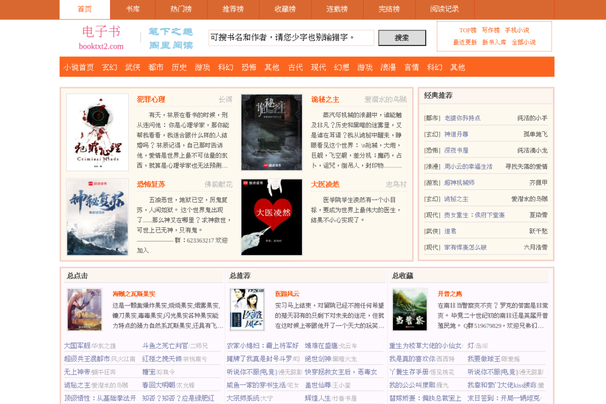Open the 医路风云 cover thumbnail
This screenshot has height=404, width=606.
(x=247, y=309)
